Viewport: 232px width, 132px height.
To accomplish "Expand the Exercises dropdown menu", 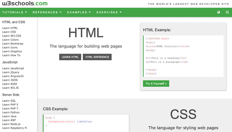I will point(109,12).
